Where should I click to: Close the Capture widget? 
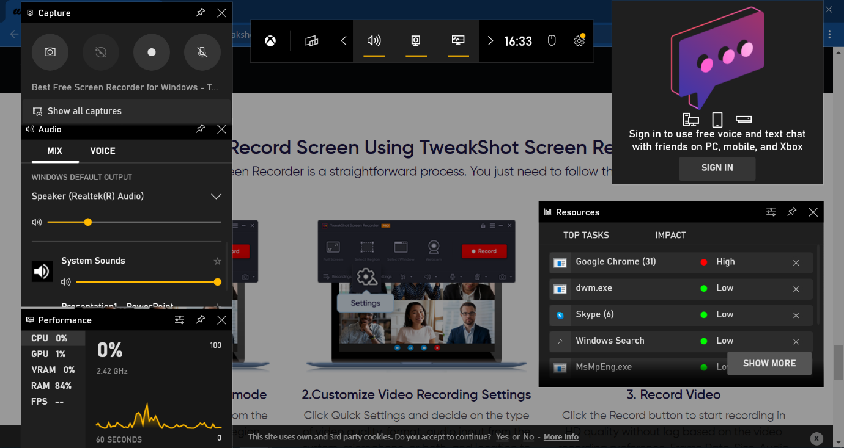[x=221, y=13]
